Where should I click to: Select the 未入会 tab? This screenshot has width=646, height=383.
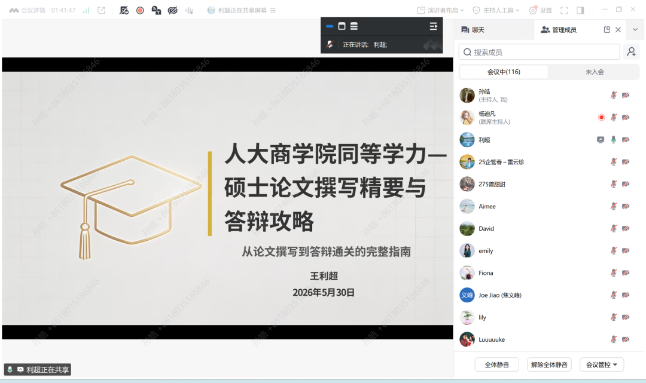pos(595,72)
